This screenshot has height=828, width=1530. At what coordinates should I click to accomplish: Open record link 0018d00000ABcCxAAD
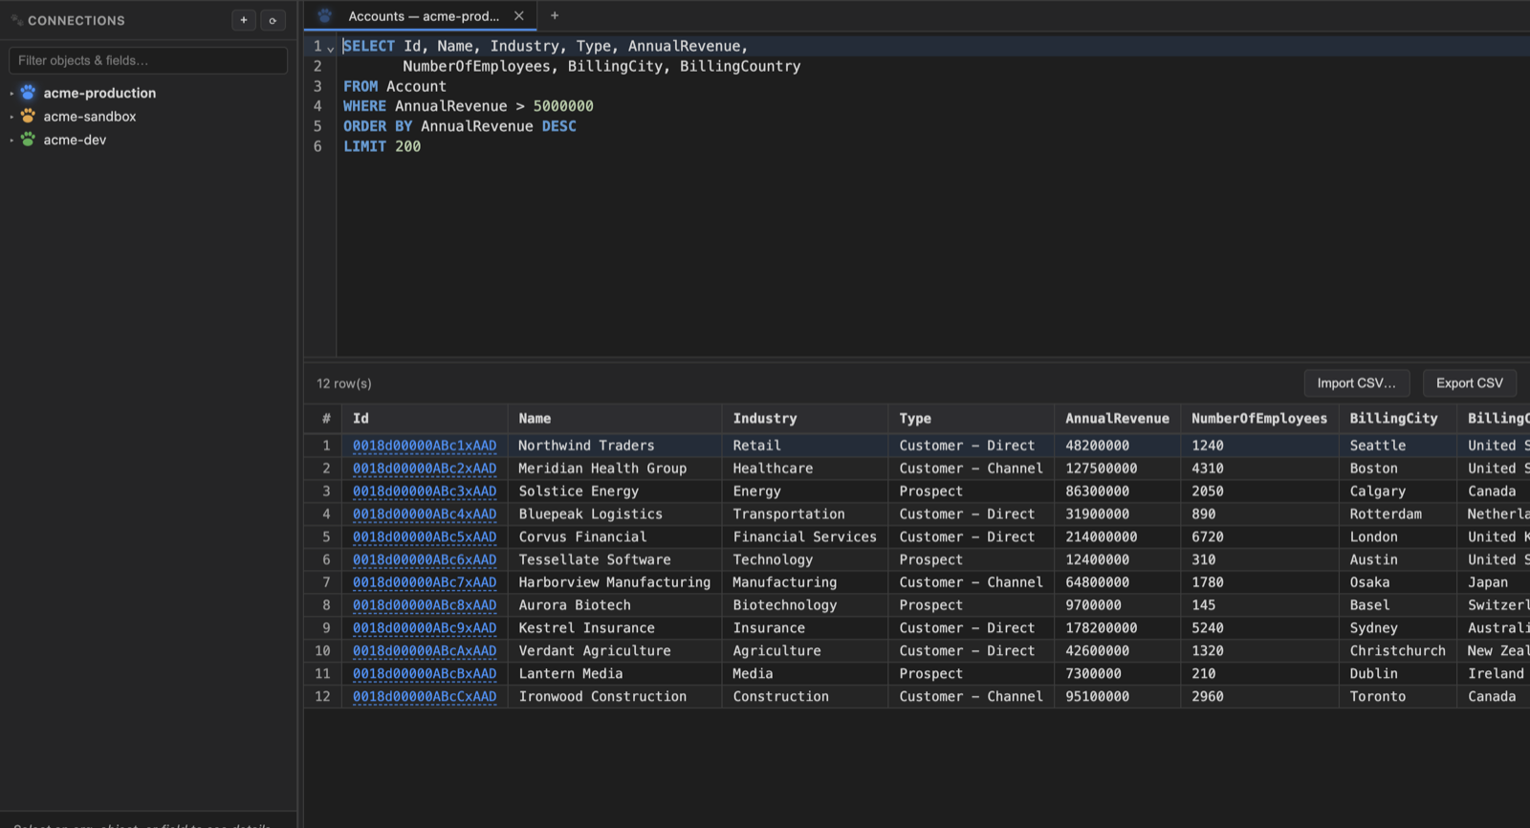[425, 697]
